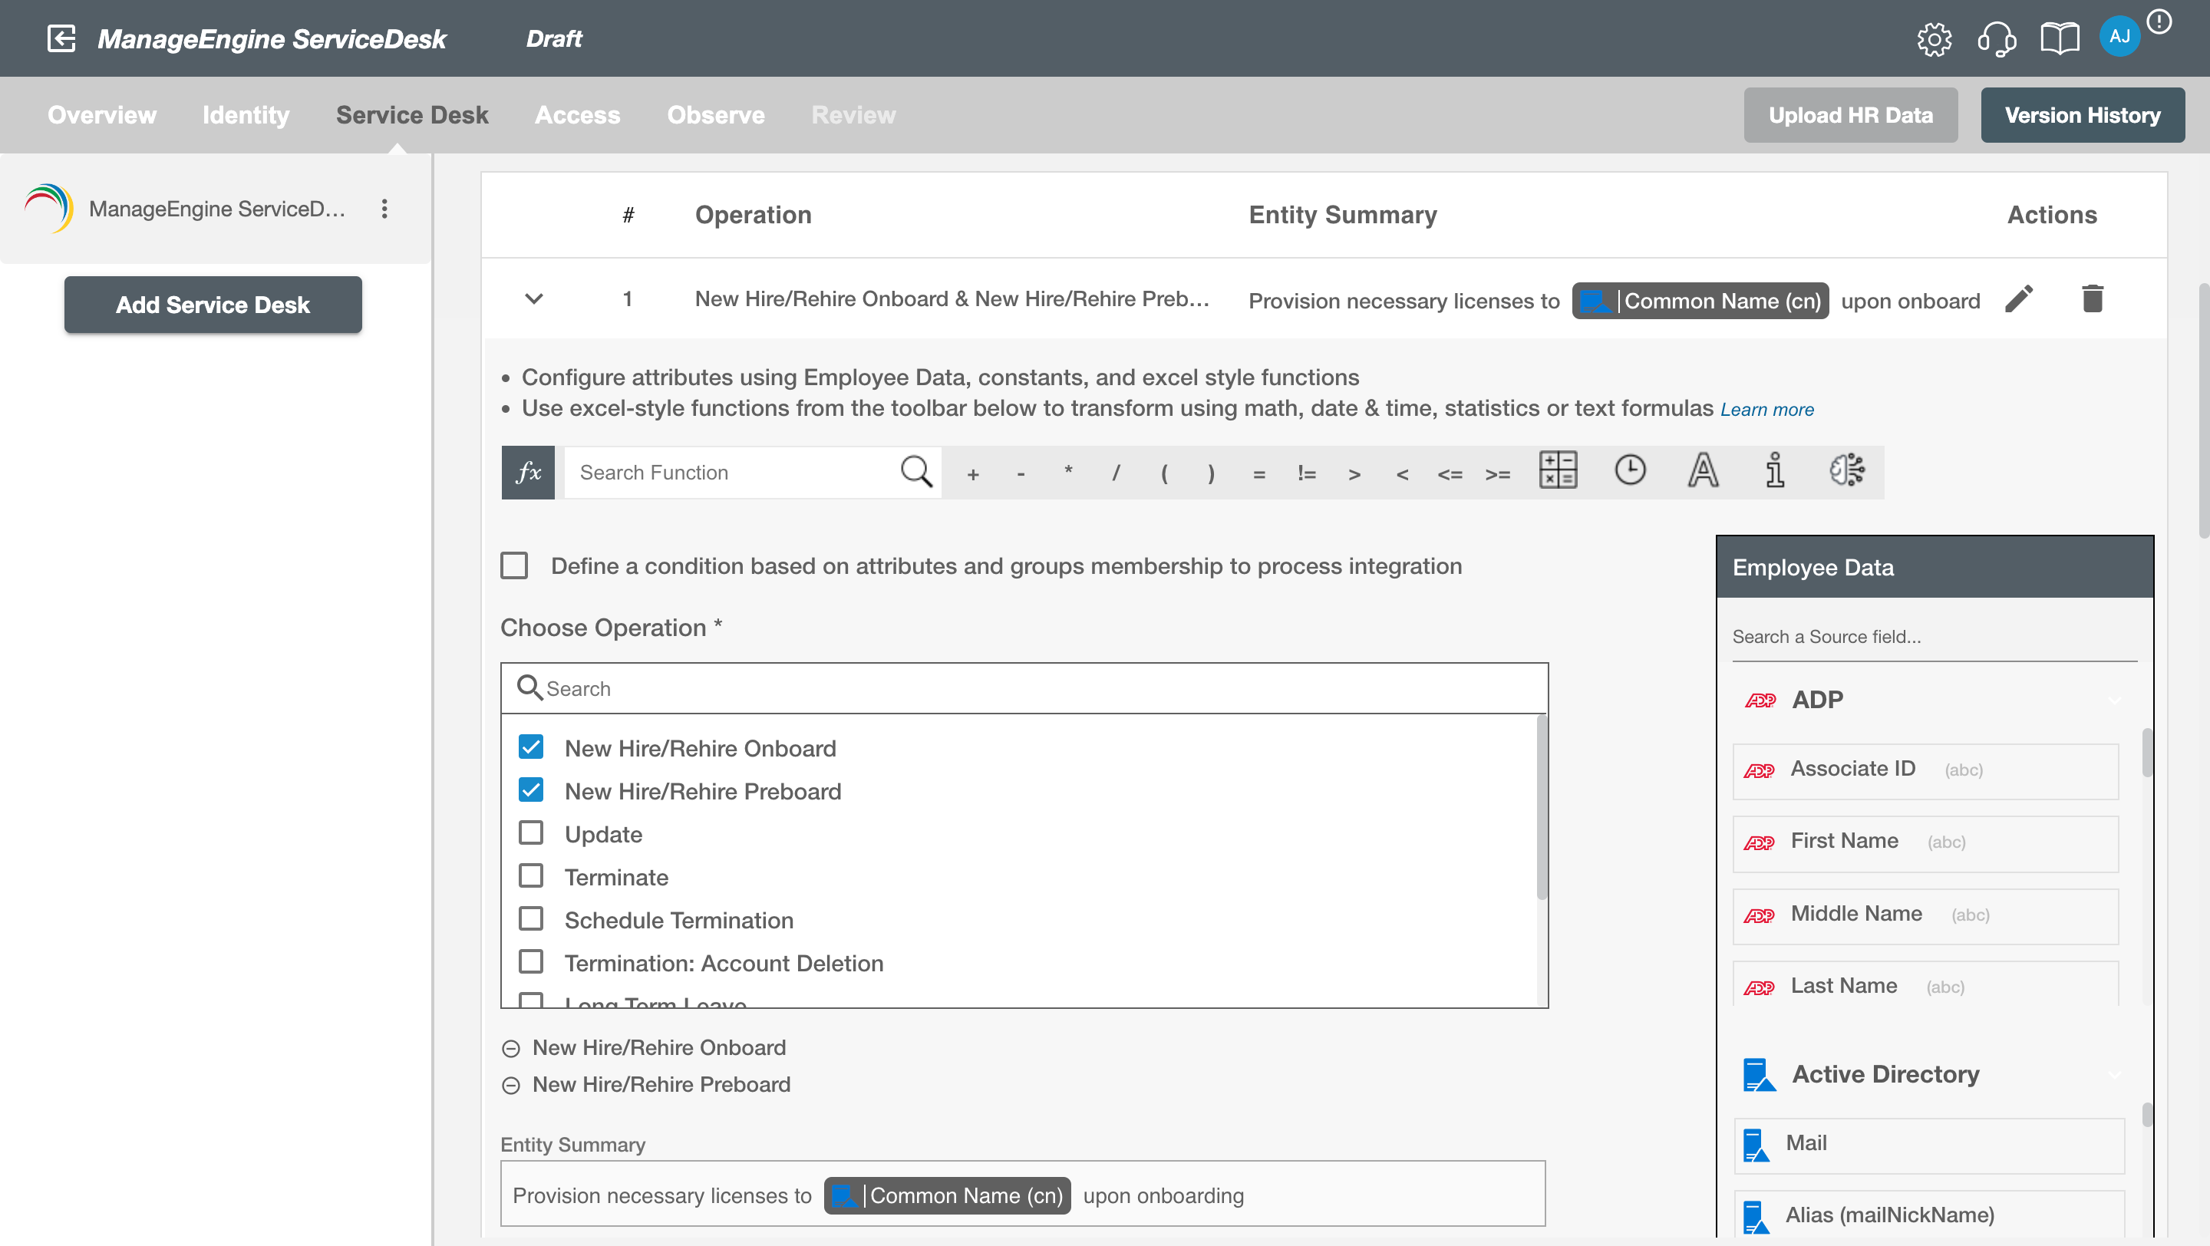This screenshot has height=1246, width=2210.
Task: Click the Search a Source field input
Action: (1934, 637)
